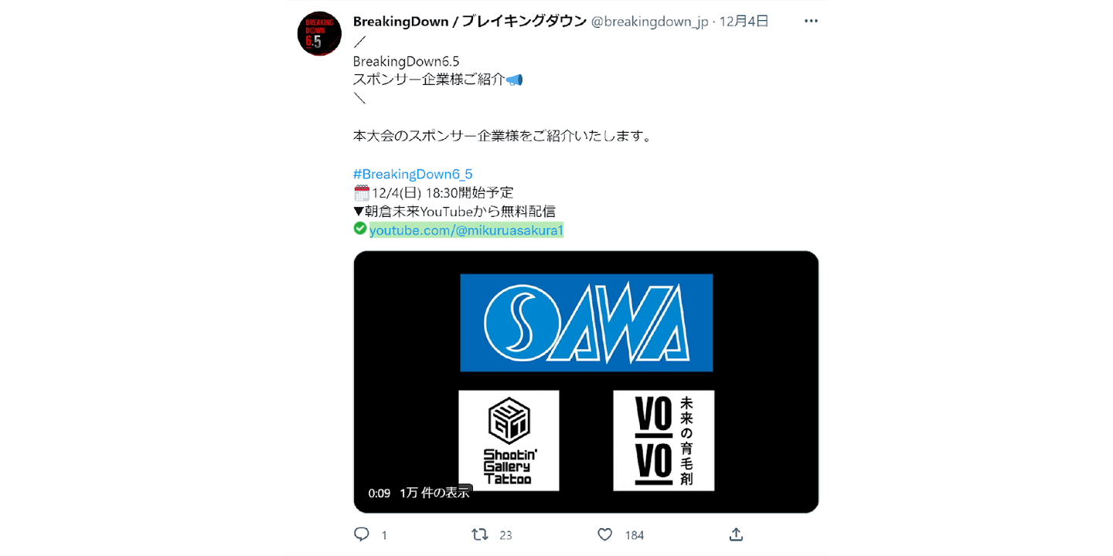
Task: Open the youtube.com/@mikuruasakura1 link
Action: pyautogui.click(x=467, y=230)
